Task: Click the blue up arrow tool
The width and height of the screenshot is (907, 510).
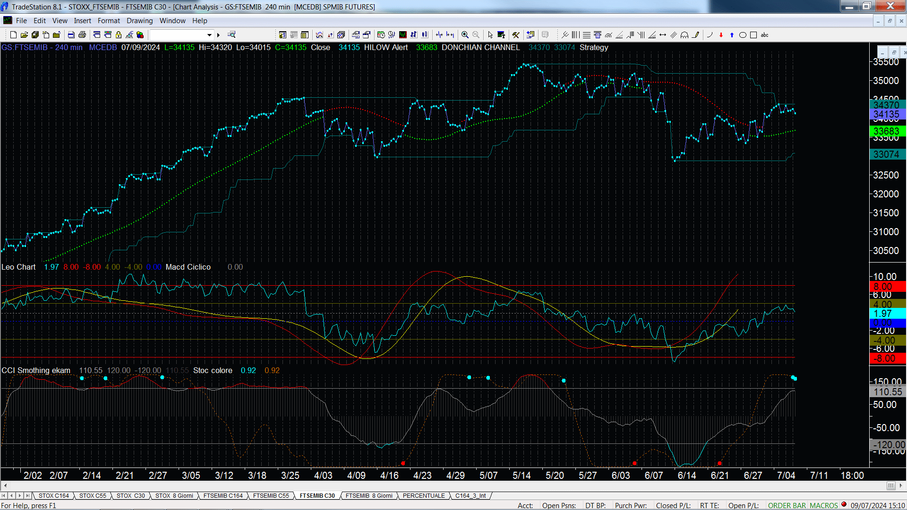Action: (x=732, y=35)
